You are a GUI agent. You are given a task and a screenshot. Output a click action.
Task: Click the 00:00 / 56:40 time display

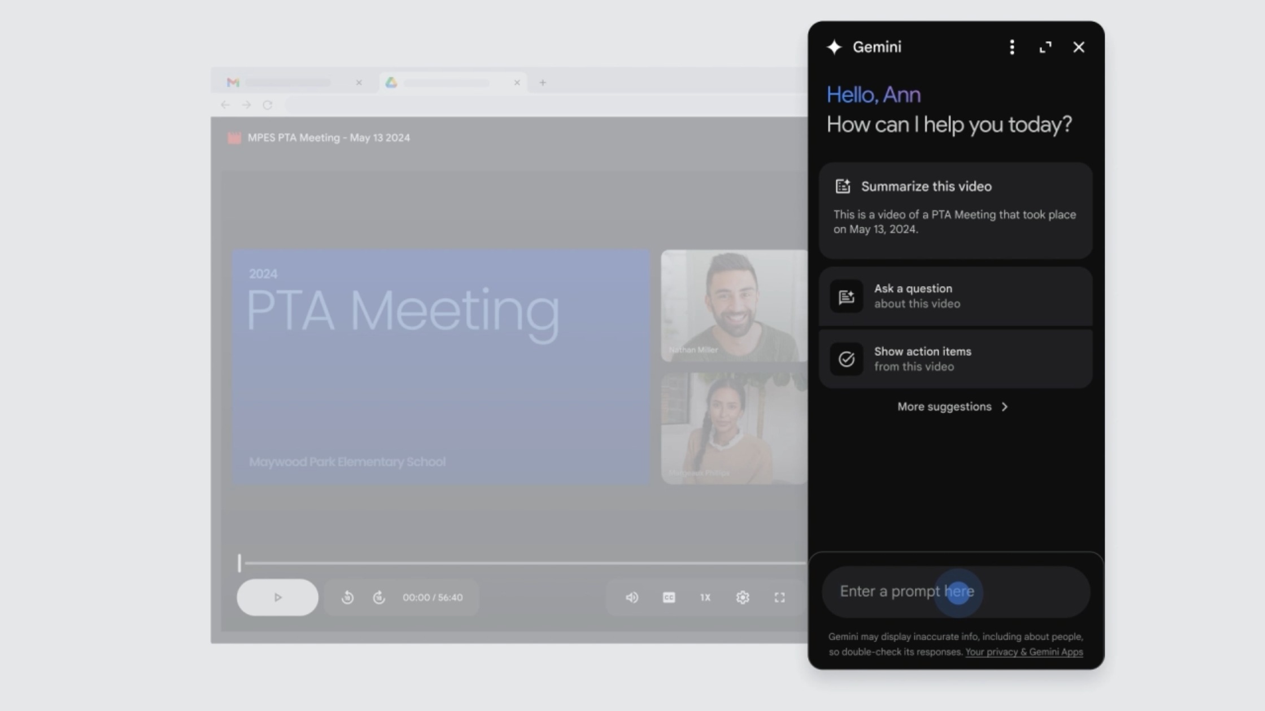click(433, 598)
